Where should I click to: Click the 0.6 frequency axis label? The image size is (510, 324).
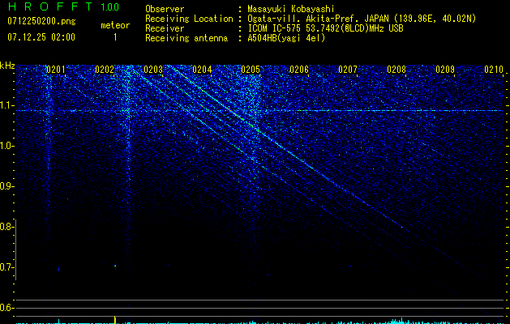[7, 308]
